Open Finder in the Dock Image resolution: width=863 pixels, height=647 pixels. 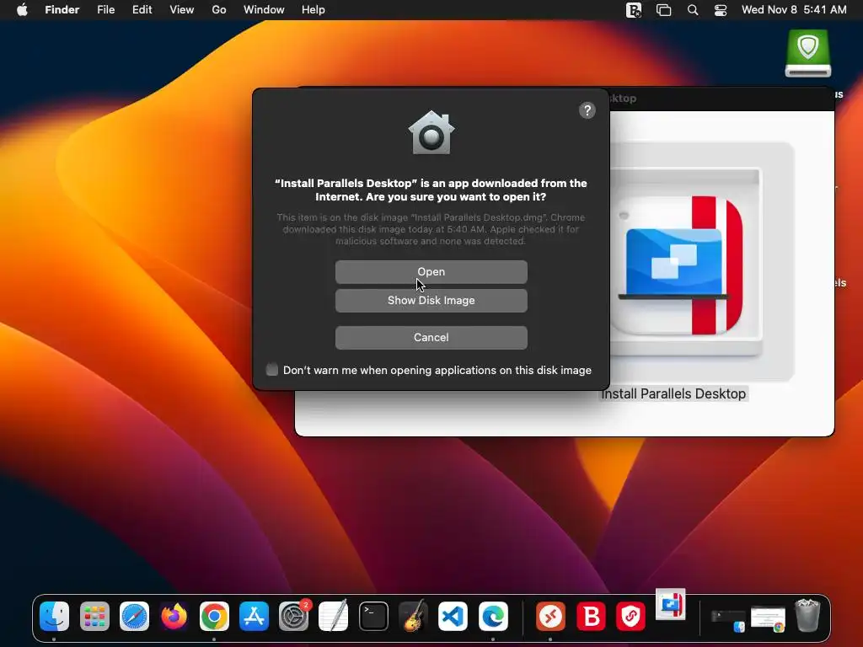point(55,616)
